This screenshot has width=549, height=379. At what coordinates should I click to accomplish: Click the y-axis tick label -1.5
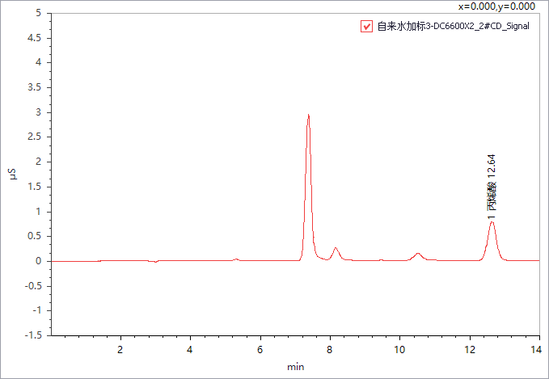pyautogui.click(x=33, y=335)
